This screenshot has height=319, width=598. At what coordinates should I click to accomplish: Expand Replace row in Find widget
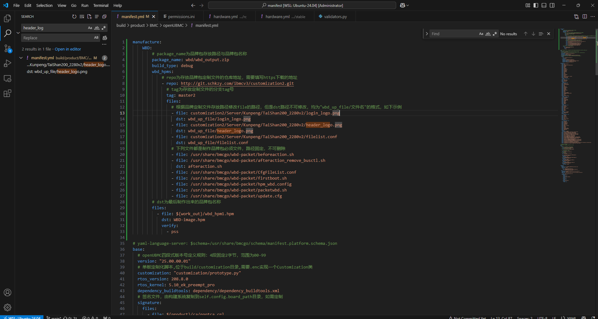pyautogui.click(x=427, y=34)
